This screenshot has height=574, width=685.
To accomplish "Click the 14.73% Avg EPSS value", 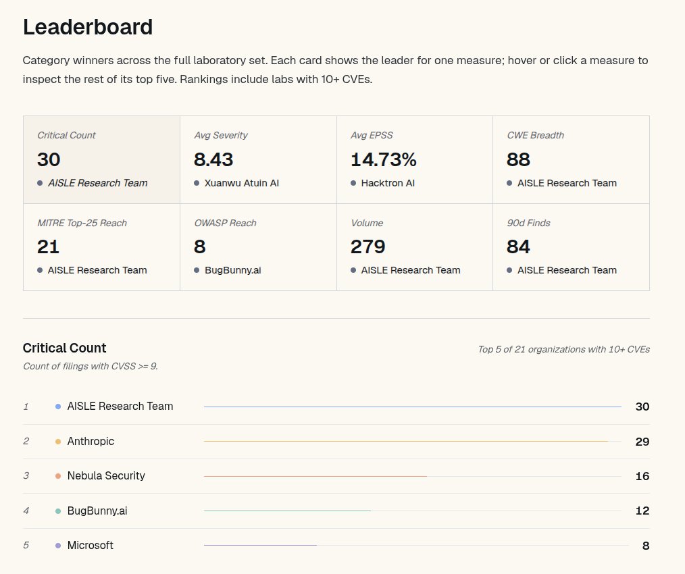I will coord(384,159).
